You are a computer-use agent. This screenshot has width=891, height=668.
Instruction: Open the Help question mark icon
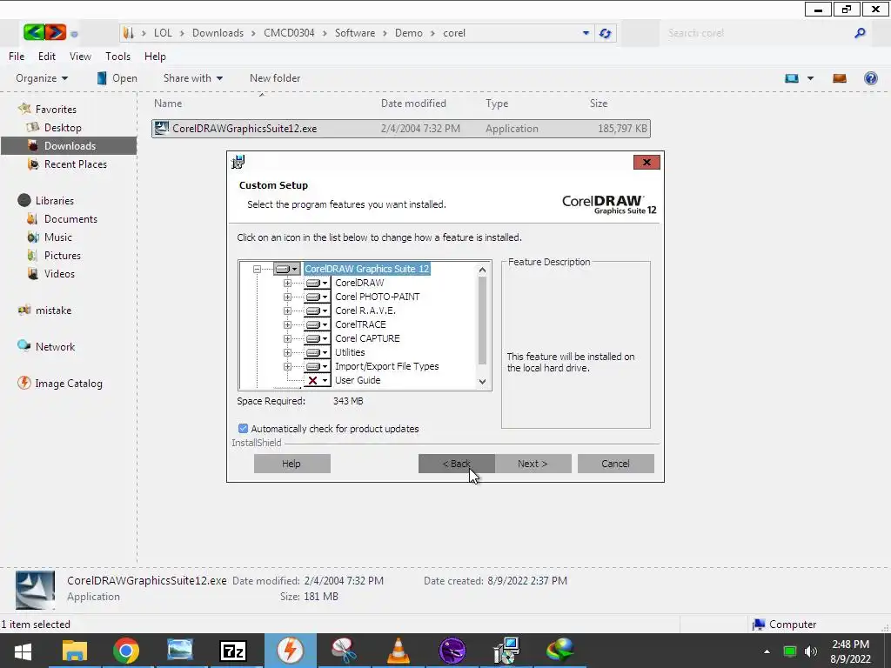[870, 78]
